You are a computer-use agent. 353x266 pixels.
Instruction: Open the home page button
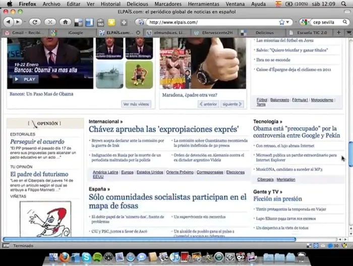(65, 22)
